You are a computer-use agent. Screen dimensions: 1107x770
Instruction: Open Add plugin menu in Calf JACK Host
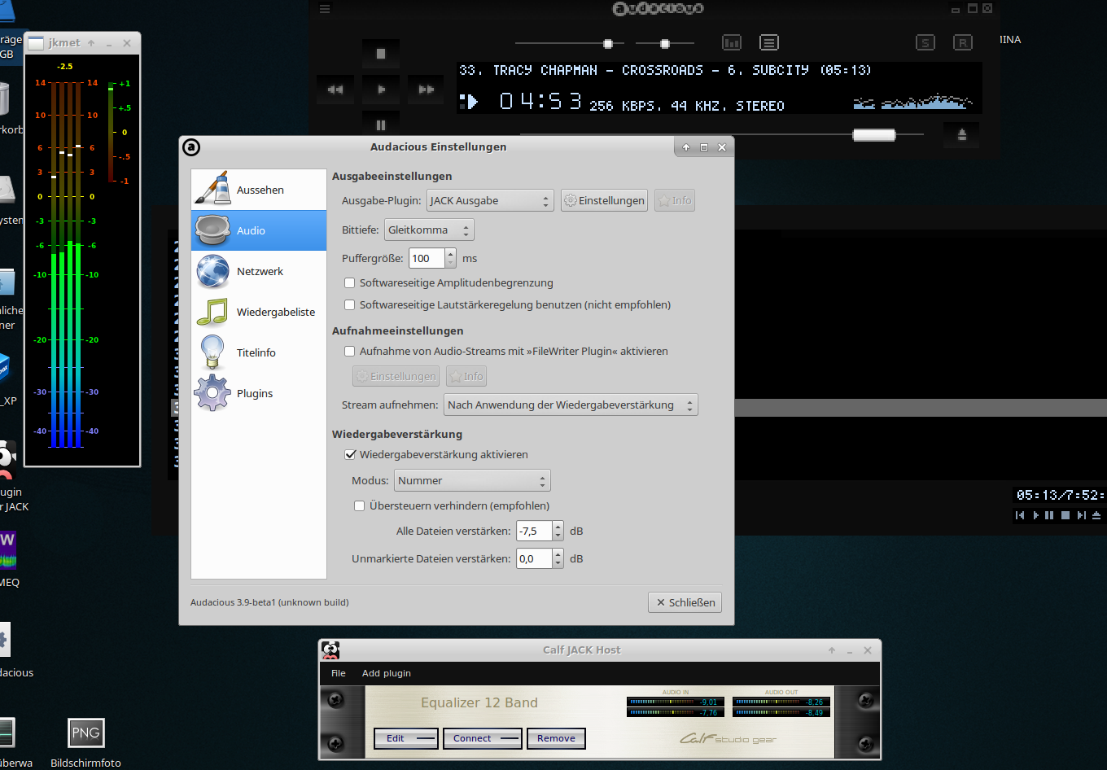pyautogui.click(x=387, y=673)
